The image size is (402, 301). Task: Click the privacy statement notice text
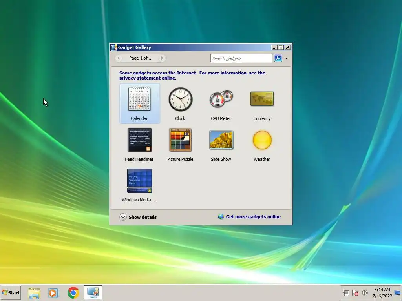192,75
